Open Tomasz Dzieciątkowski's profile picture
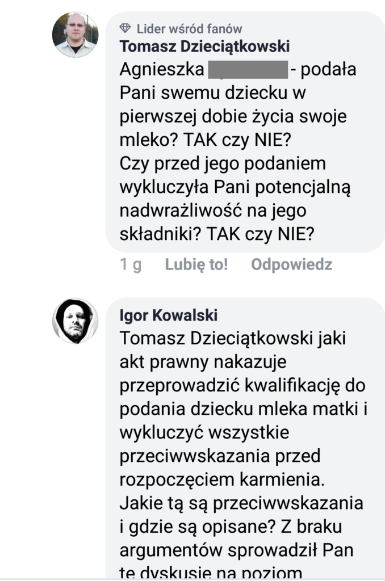Screen dimensions: 385x581 (75, 35)
